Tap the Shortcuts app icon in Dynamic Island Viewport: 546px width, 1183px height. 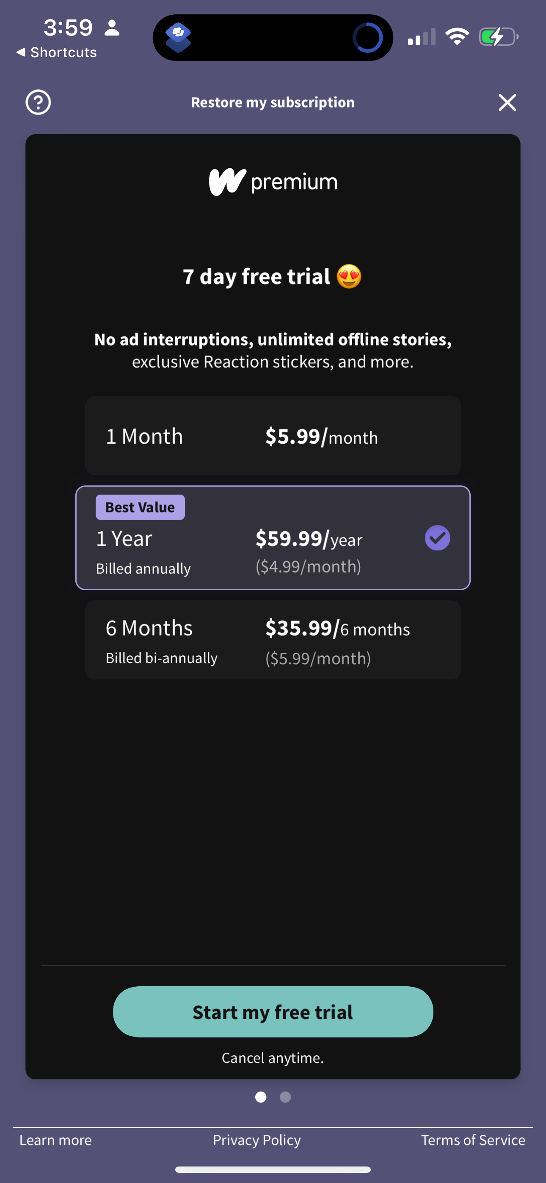click(x=178, y=37)
